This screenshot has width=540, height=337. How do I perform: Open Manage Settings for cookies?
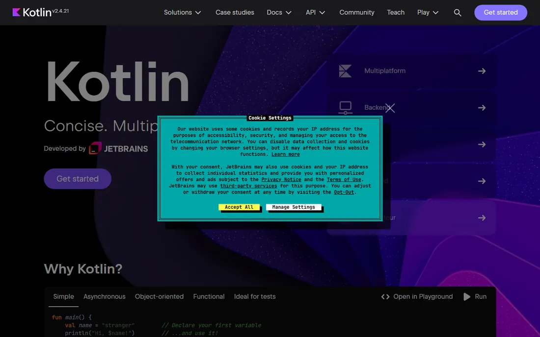[x=294, y=207]
